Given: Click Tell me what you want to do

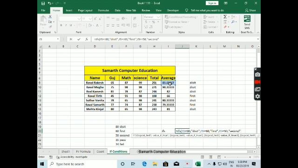Looking at the screenshot, I should tap(207, 10).
